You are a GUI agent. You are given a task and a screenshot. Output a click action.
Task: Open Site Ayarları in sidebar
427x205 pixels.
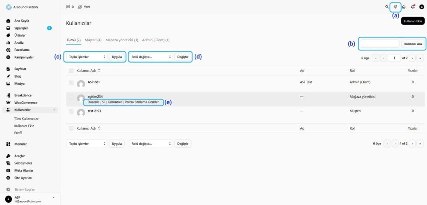point(23,178)
